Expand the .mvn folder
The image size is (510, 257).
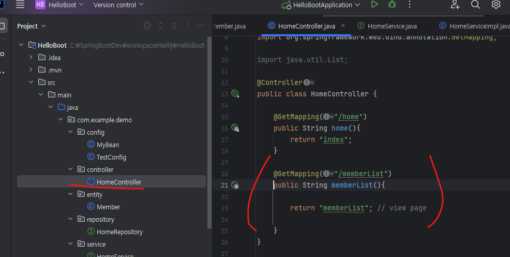[31, 70]
